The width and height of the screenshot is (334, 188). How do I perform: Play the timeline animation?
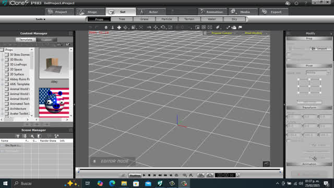144,175
